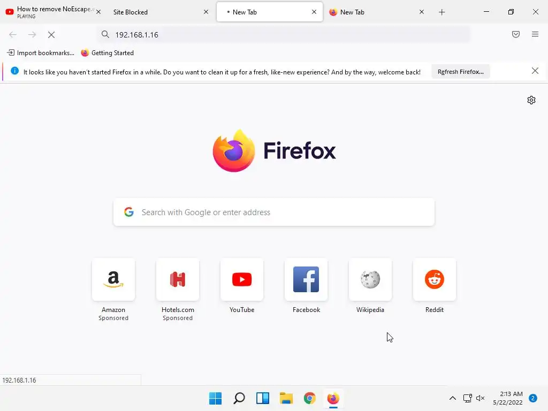Open Windows Start menu

pos(215,398)
